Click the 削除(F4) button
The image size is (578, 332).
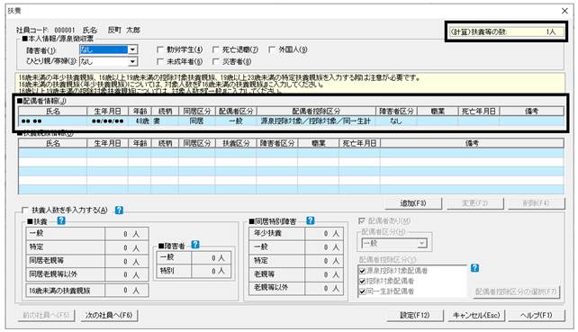pyautogui.click(x=536, y=203)
